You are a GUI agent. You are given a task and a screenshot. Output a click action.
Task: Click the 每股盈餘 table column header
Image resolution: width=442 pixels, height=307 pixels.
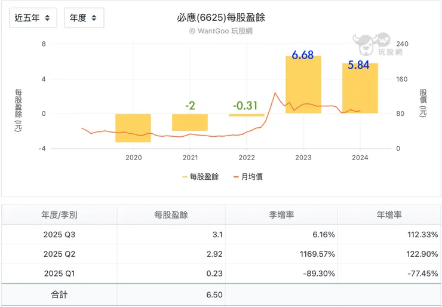[171, 215]
